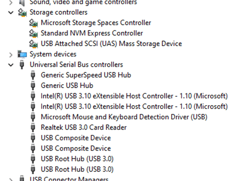Viewport: 236px width, 181px height.
Task: Collapse the Storage controllers node
Action: (x=10, y=12)
